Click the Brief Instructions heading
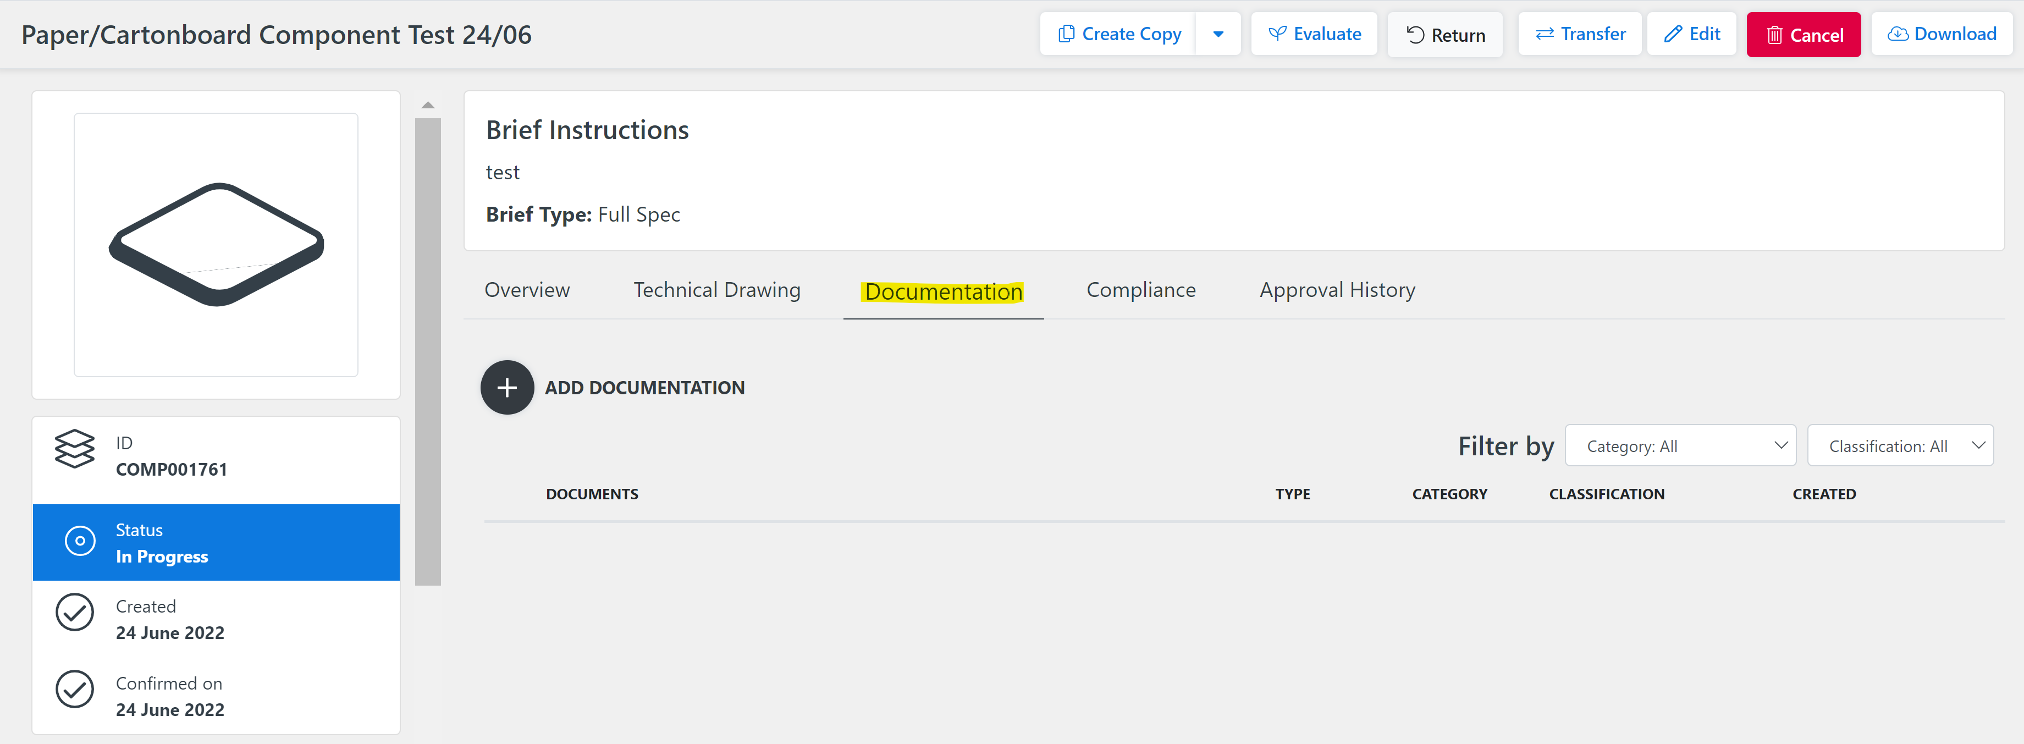 pyautogui.click(x=587, y=130)
